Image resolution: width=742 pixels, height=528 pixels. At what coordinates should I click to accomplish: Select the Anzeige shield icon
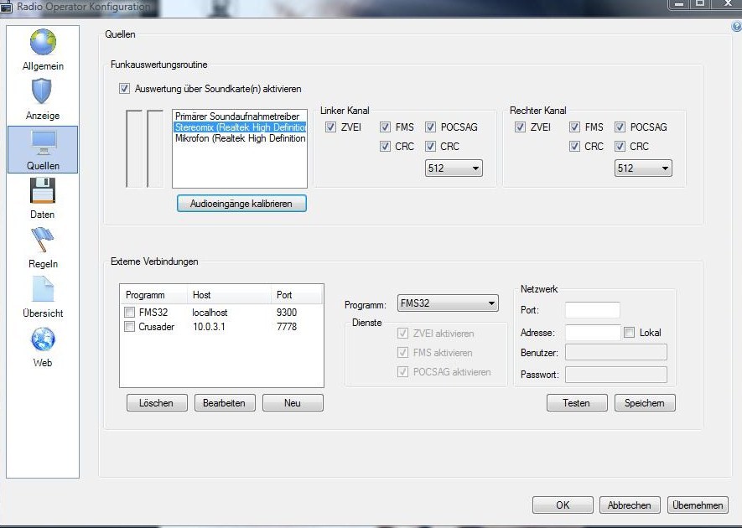coord(43,91)
